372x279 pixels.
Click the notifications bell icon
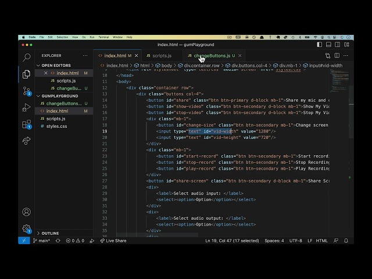click(x=346, y=241)
